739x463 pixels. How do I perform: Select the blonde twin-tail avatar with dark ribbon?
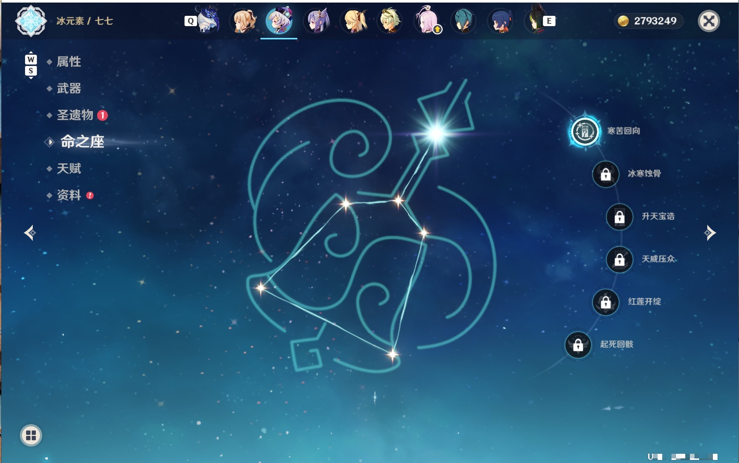pyautogui.click(x=354, y=21)
